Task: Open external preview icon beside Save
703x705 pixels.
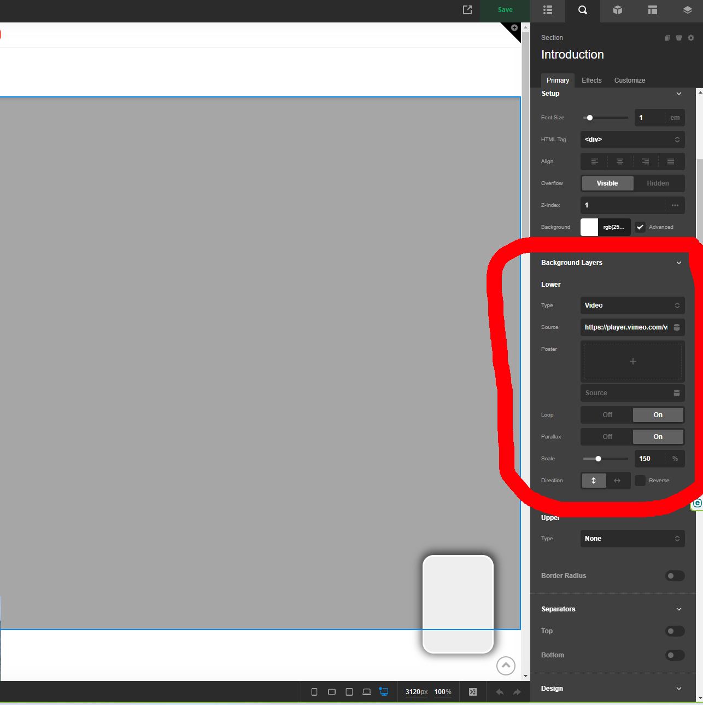Action: click(x=467, y=10)
